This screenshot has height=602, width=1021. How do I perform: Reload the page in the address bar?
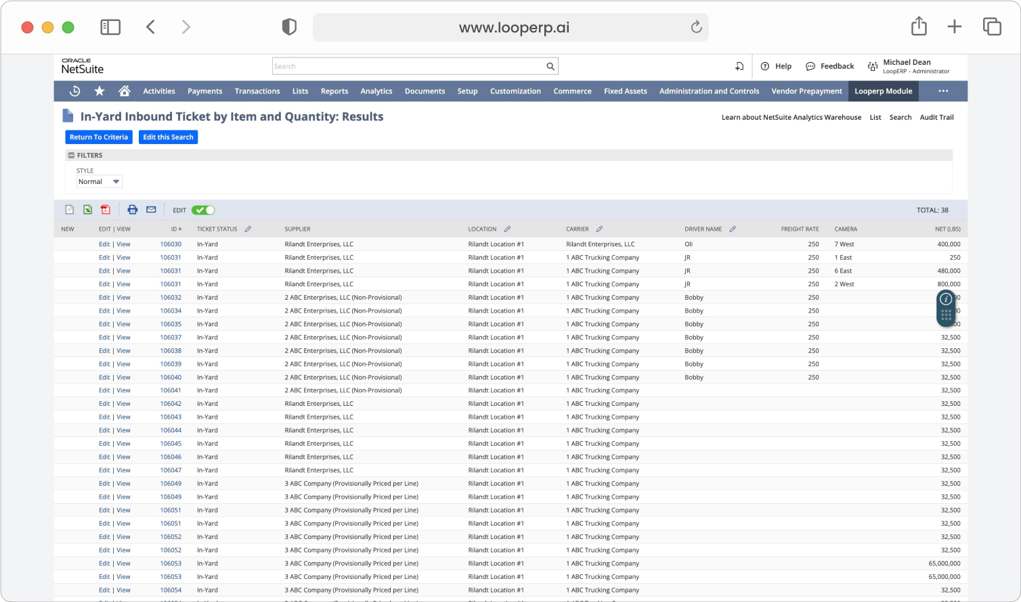click(696, 27)
